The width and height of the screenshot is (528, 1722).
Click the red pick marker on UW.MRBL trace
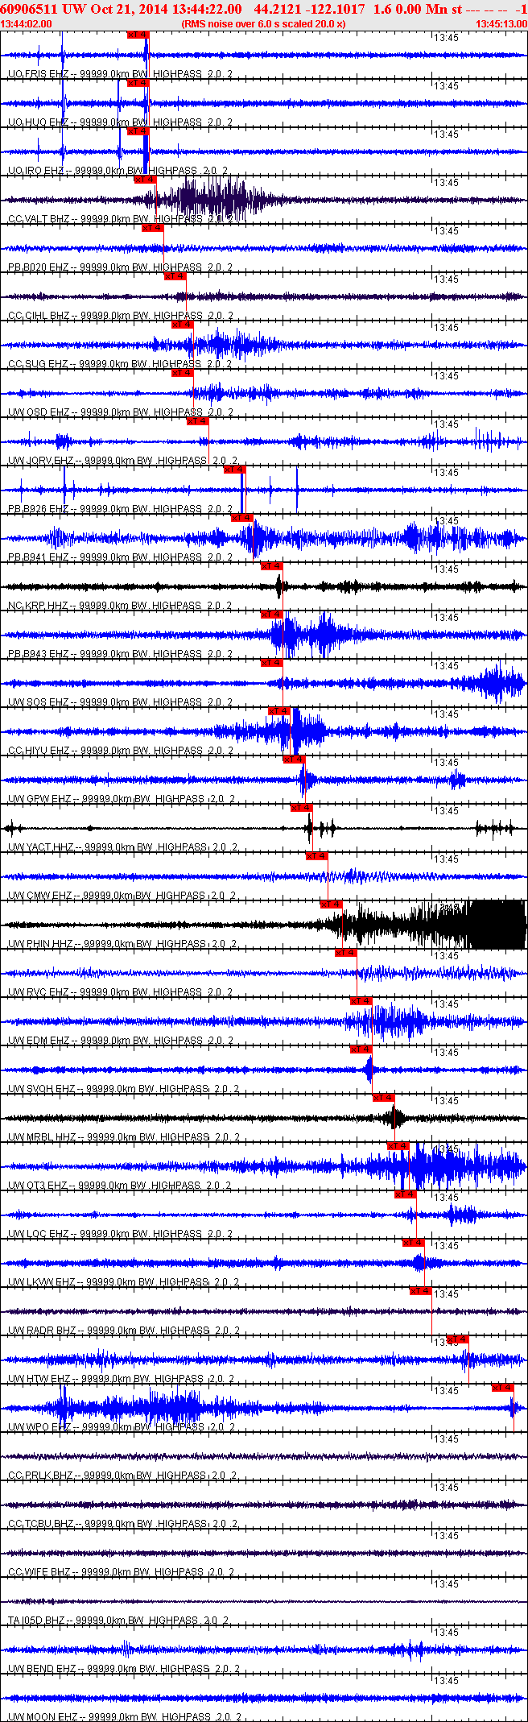pos(383,1098)
